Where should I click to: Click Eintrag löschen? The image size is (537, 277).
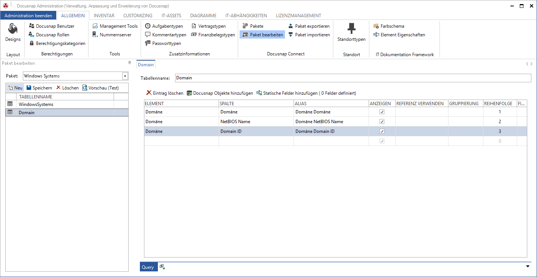pyautogui.click(x=165, y=93)
